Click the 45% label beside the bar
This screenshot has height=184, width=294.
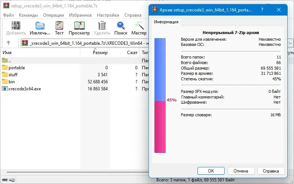click(x=171, y=100)
